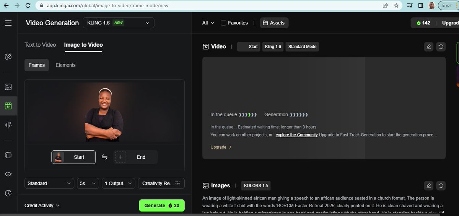This screenshot has height=216, width=459.
Task: Click the Images prompt description text
Action: [323, 205]
